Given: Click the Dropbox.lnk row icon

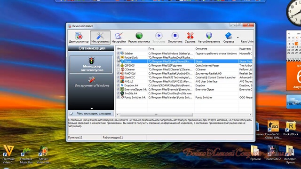Looking at the screenshot, I should pos(122,85).
